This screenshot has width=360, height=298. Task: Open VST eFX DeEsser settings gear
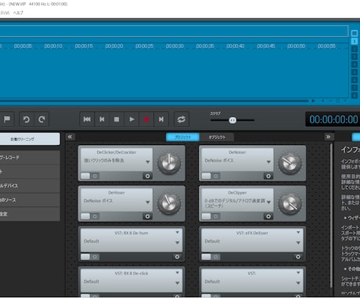(298, 256)
